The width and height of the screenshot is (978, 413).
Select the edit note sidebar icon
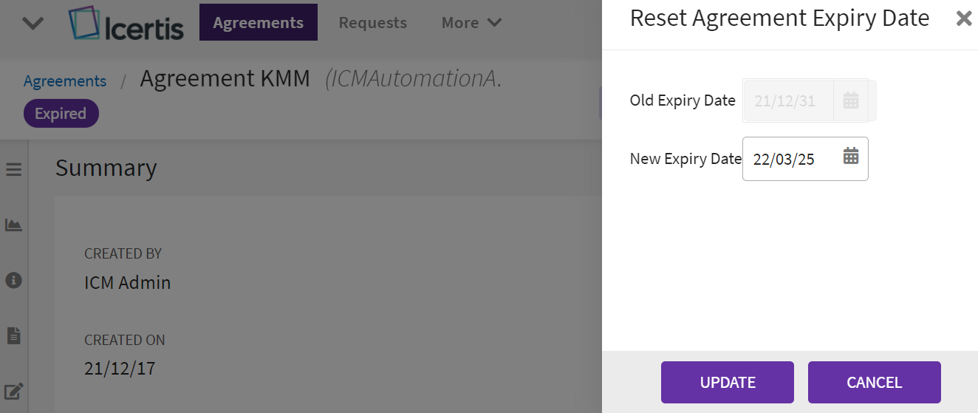(13, 391)
